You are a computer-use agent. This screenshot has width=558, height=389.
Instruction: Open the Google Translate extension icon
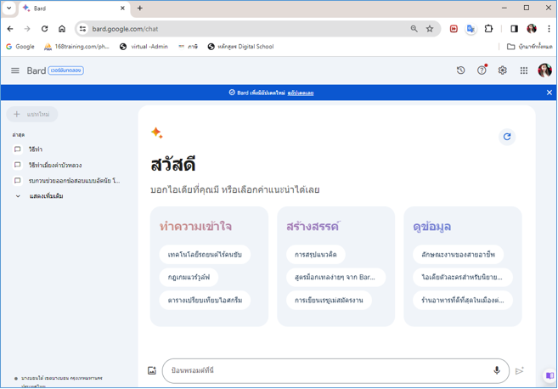[471, 29]
